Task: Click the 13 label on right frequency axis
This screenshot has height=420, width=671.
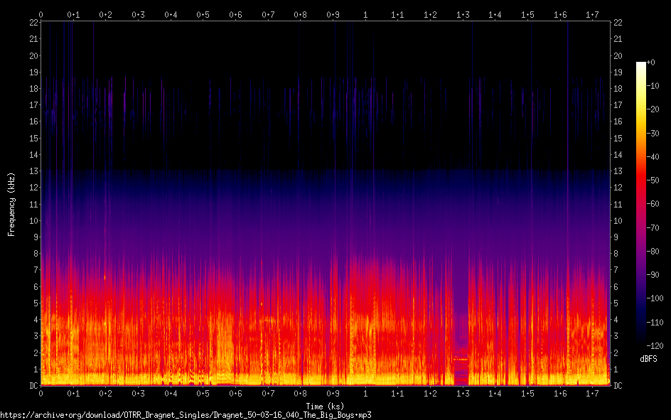Action: pos(618,171)
